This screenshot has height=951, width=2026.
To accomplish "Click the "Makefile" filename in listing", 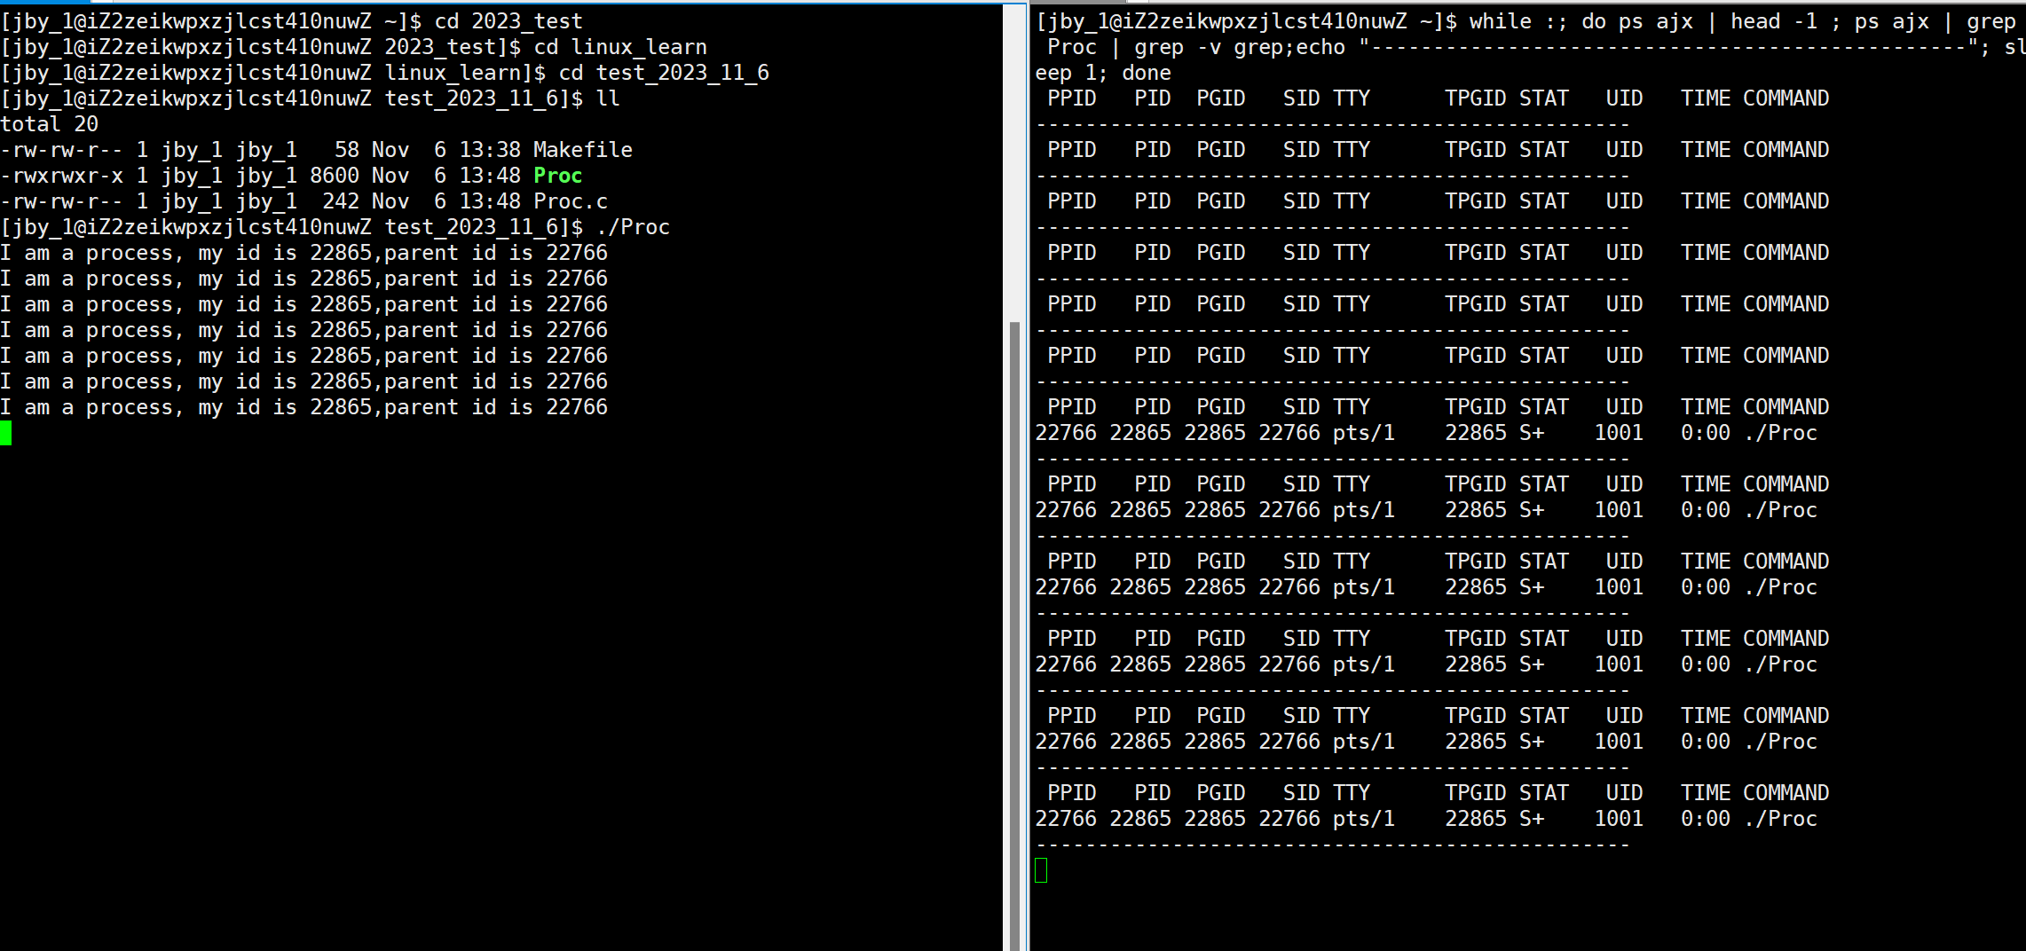I will (x=583, y=150).
